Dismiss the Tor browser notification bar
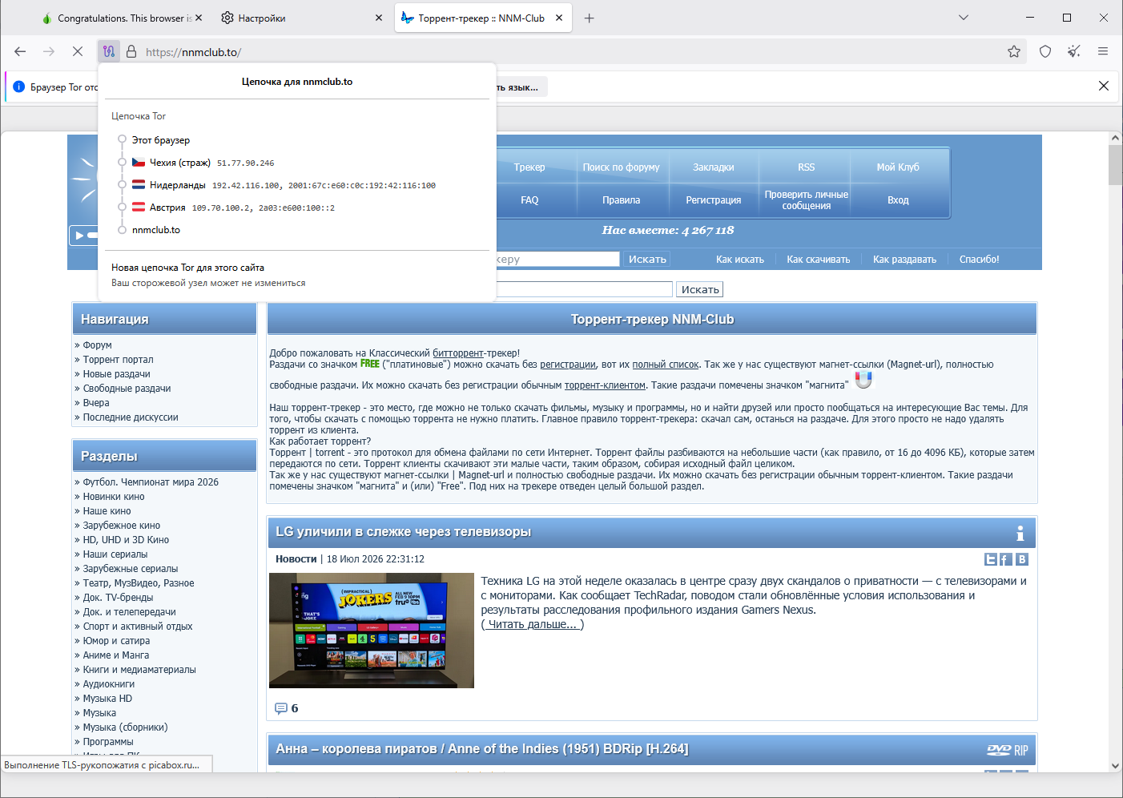 tap(1104, 86)
